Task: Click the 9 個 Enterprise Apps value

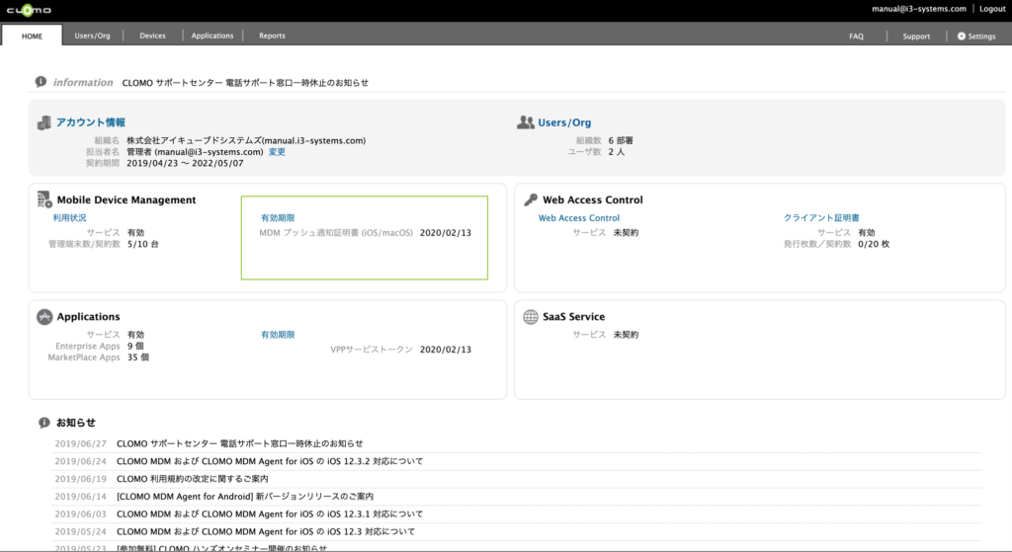Action: point(135,347)
